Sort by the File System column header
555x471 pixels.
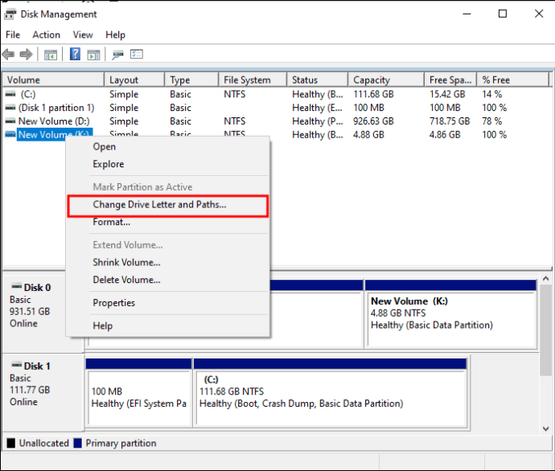[247, 80]
